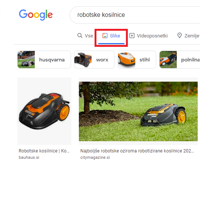
Task: Click the magnifier icon beside Vse
Action: pyautogui.click(x=80, y=36)
